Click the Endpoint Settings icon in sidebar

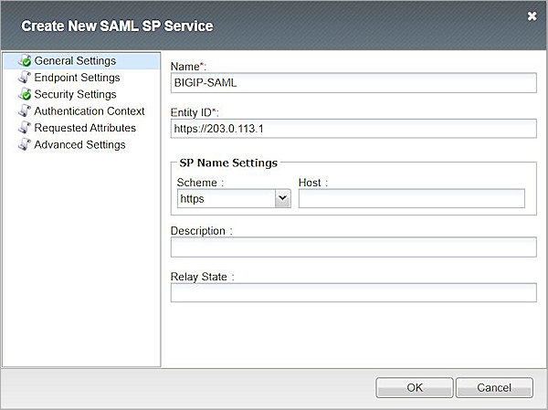(x=24, y=78)
